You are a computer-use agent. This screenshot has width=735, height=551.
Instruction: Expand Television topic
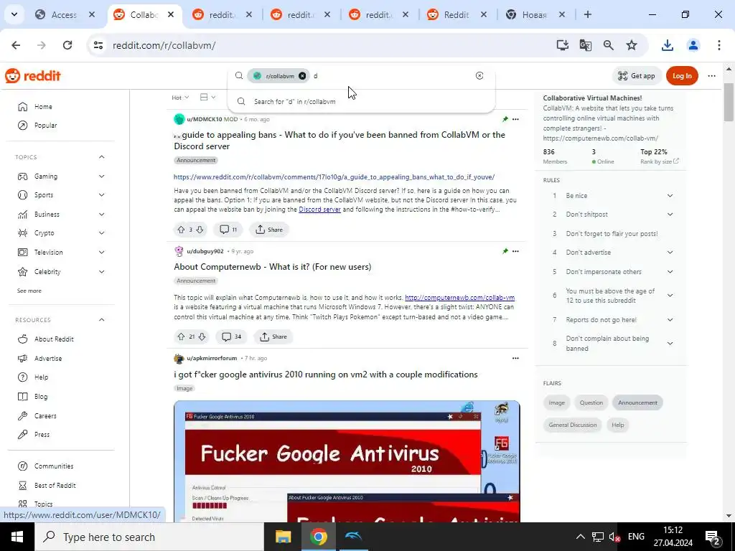click(102, 252)
